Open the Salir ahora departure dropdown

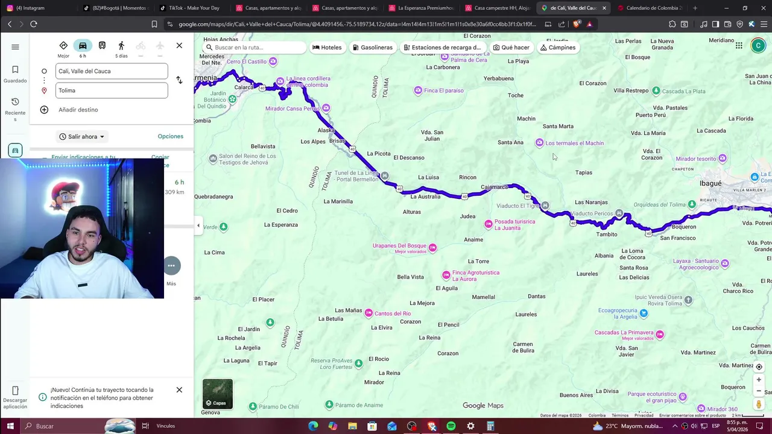point(82,137)
